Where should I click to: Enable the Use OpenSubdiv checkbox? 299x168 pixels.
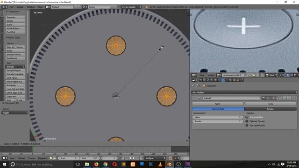coord(247,125)
